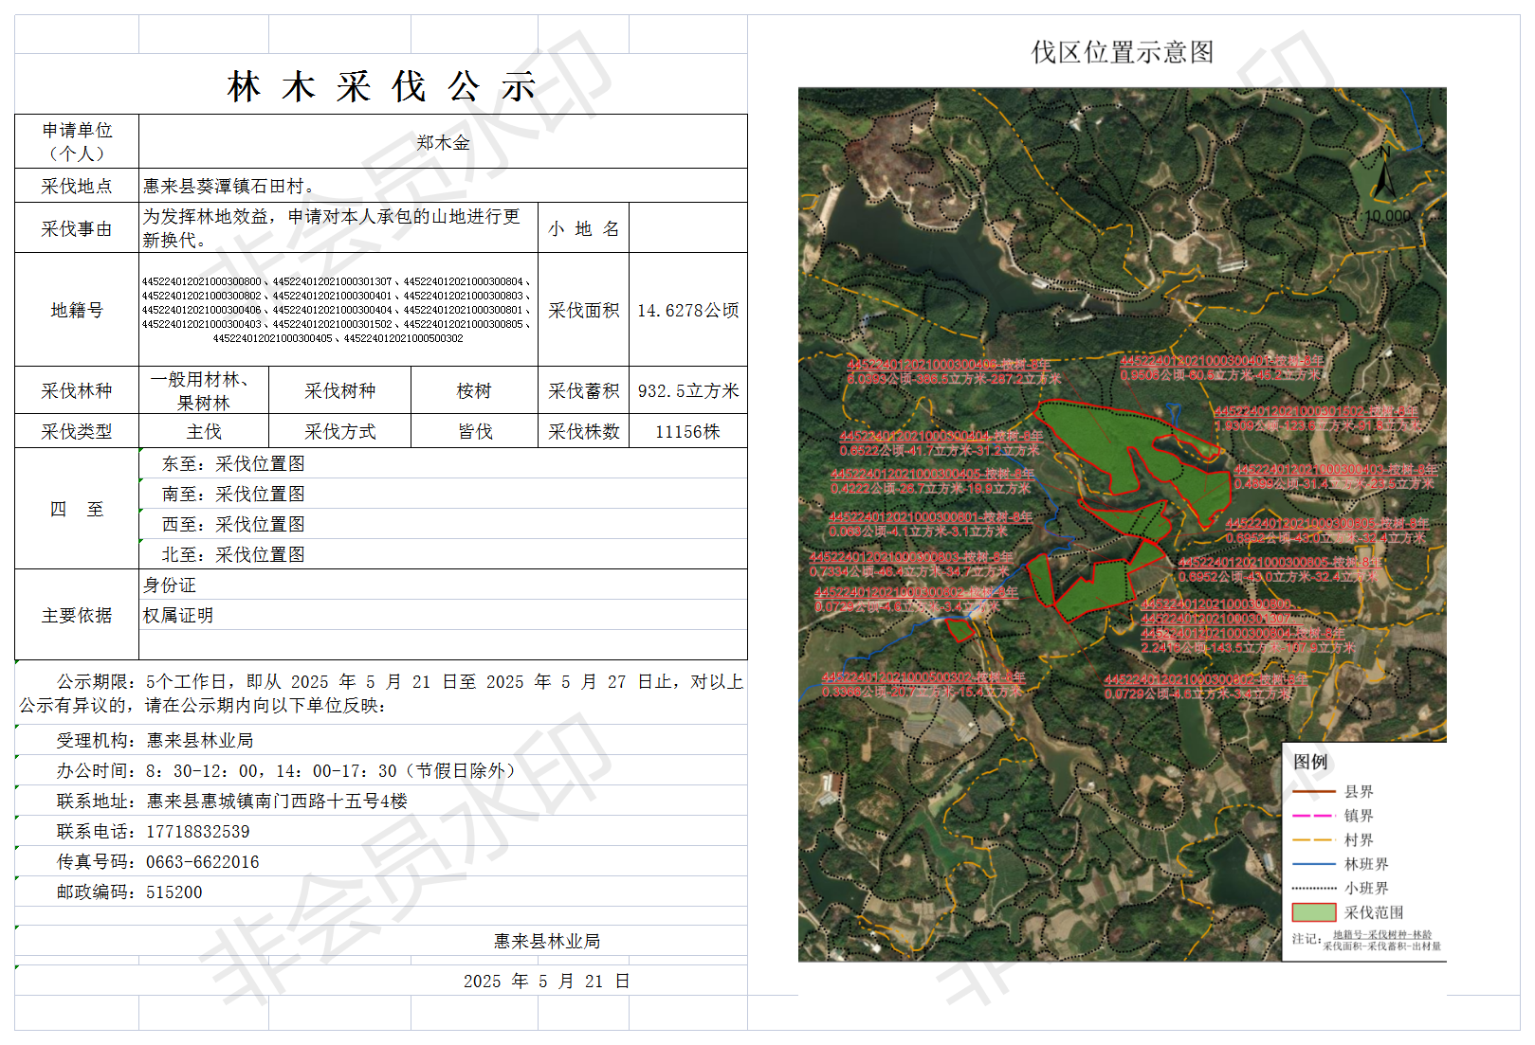
Task: Click the 采伐林种 label cell
Action: coord(77,390)
